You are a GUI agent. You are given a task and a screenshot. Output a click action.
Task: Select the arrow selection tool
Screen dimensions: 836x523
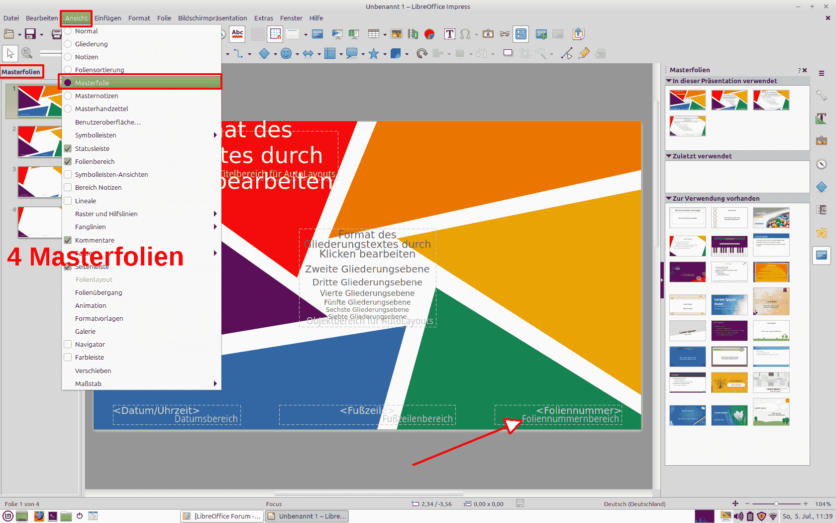[x=10, y=53]
